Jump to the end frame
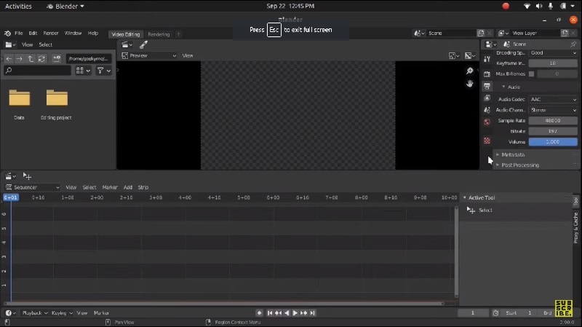Viewport: 582px width, 327px height. click(x=313, y=313)
